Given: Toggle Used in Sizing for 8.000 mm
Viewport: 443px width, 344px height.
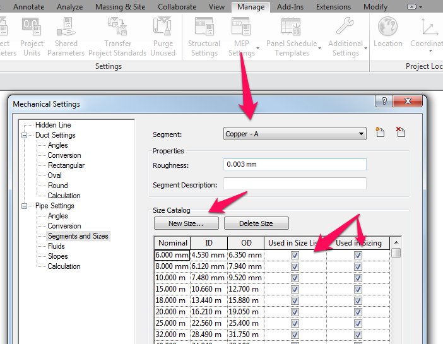Looking at the screenshot, I should (358, 266).
